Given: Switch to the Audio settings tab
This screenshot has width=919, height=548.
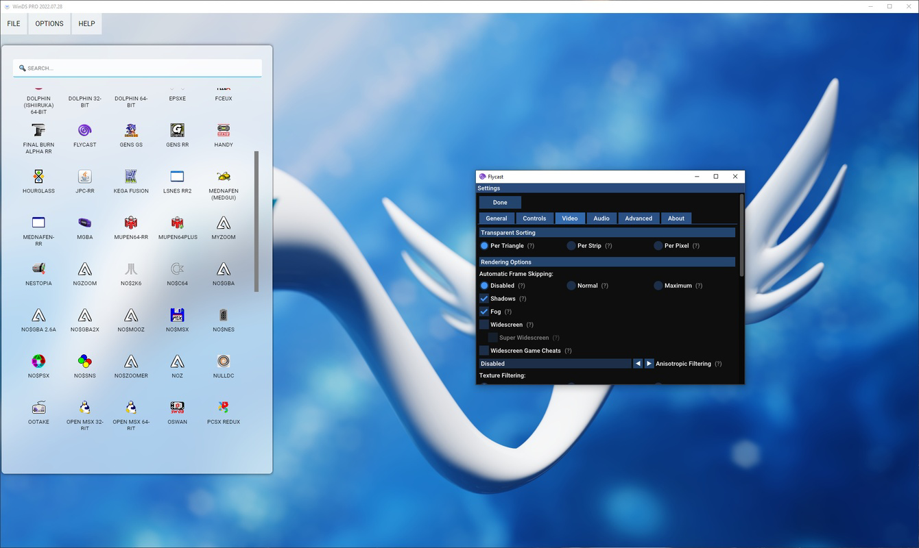Looking at the screenshot, I should coord(601,219).
